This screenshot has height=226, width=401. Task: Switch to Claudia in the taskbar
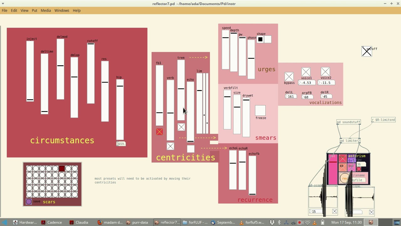coord(80,222)
